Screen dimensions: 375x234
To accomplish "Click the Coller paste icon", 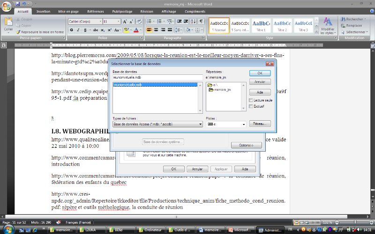I will 8,22.
